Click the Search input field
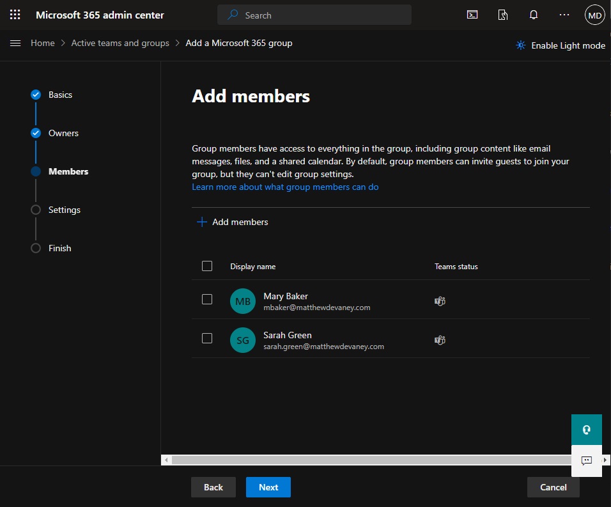The image size is (611, 507). (314, 15)
